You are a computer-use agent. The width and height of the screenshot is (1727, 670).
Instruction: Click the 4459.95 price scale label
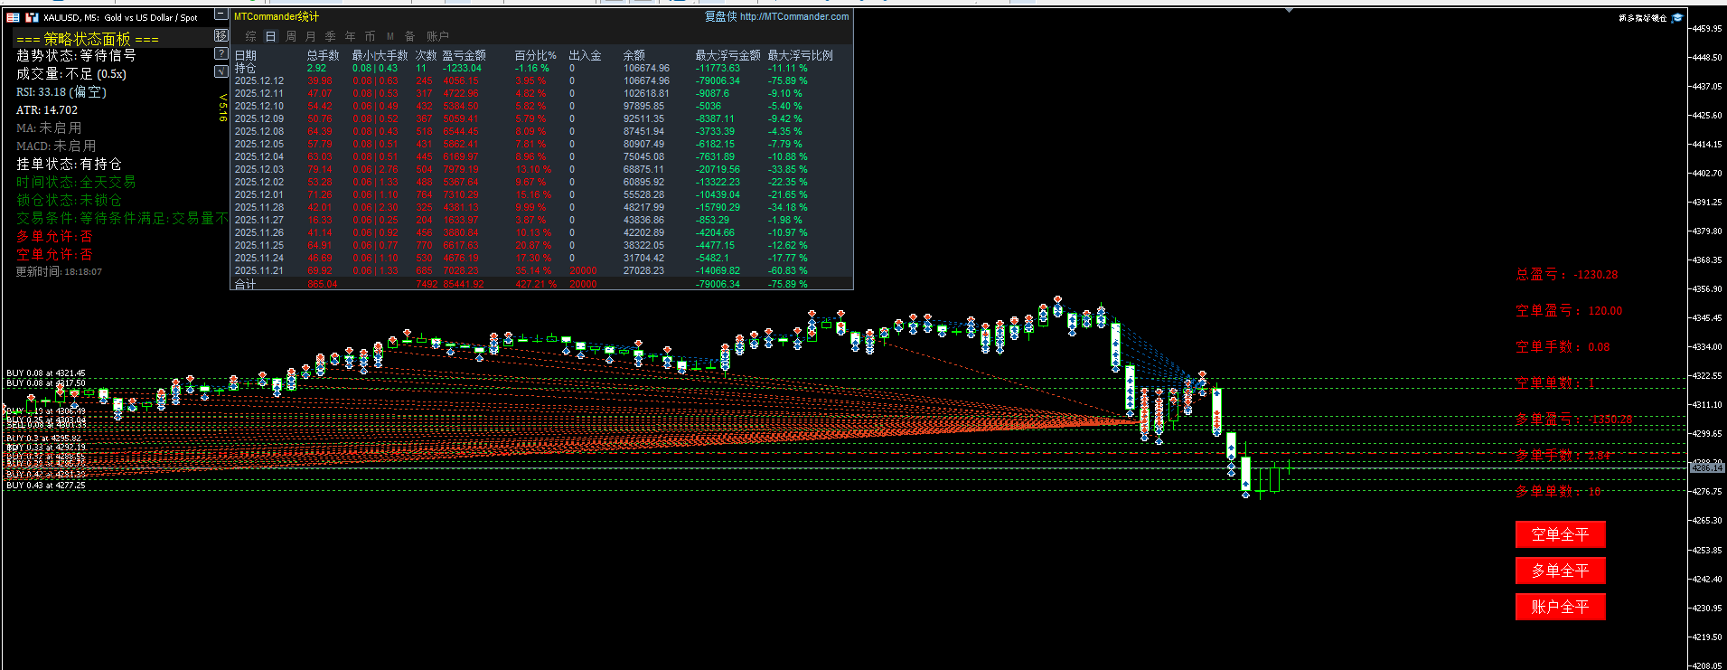pos(1705,28)
